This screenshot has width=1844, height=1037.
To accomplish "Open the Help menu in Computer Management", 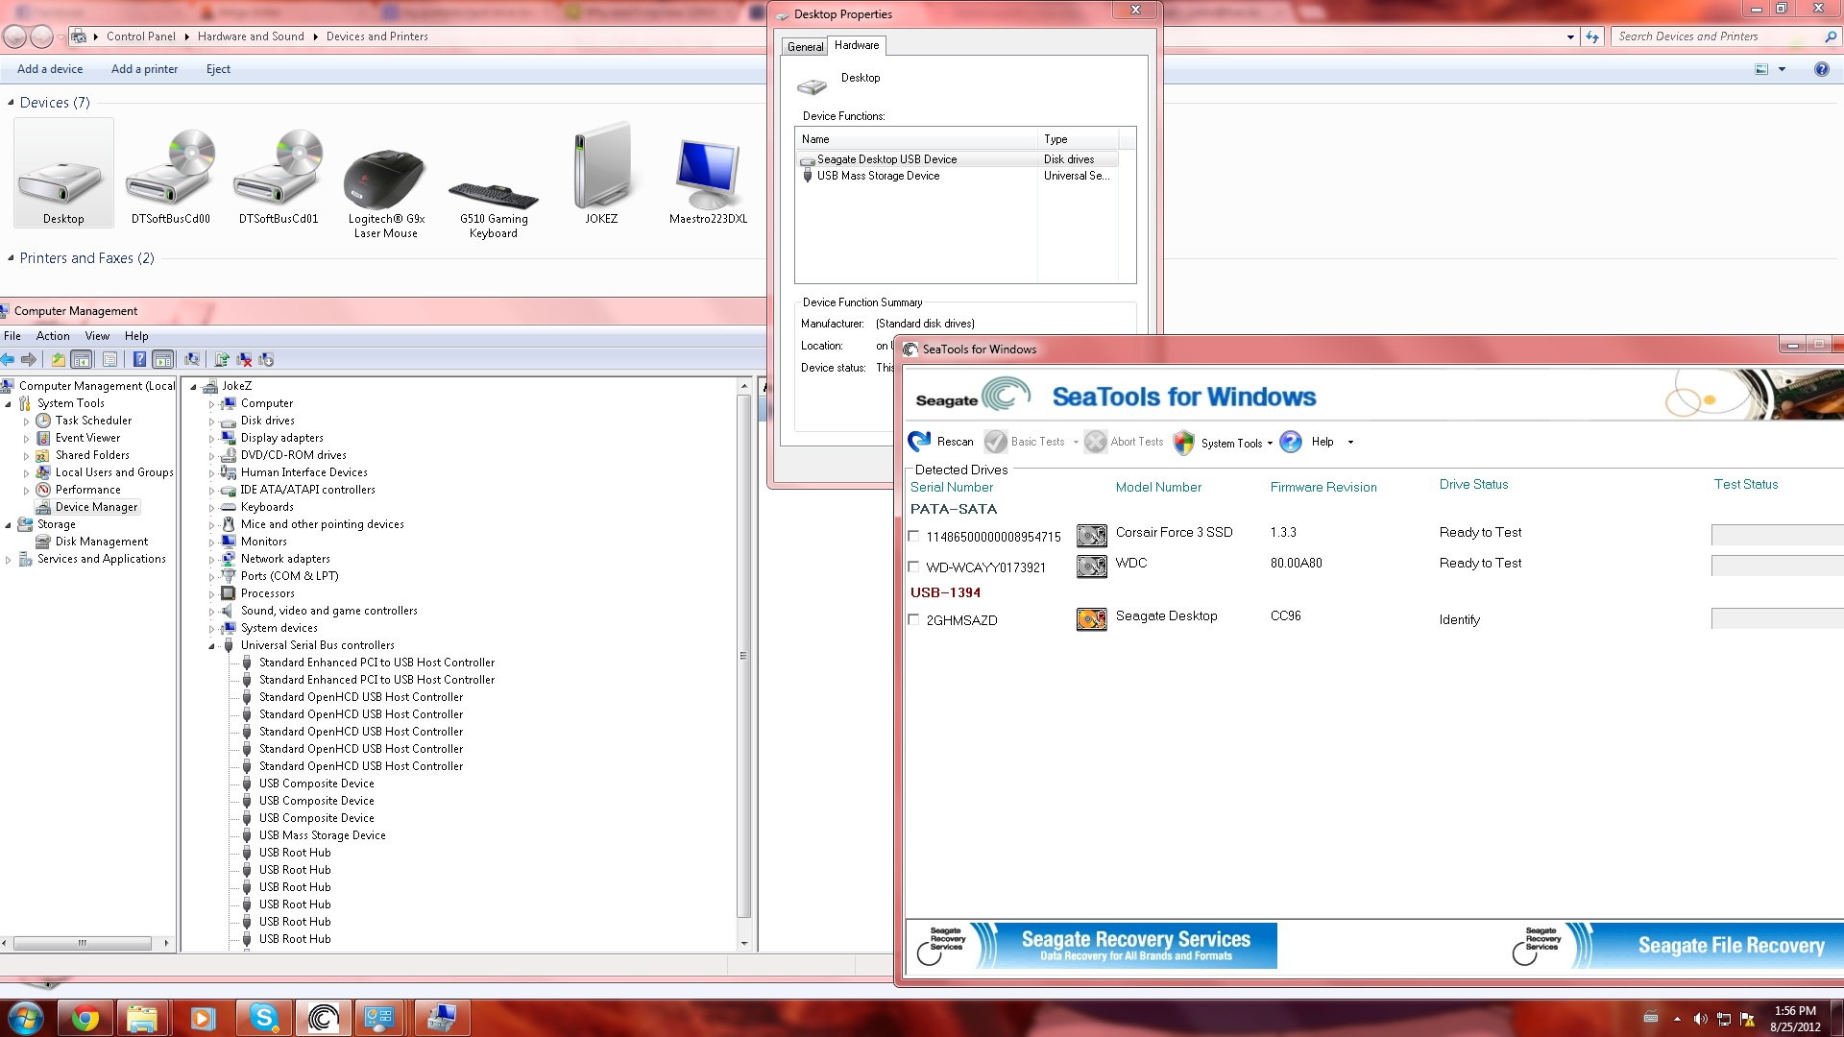I will (x=136, y=336).
